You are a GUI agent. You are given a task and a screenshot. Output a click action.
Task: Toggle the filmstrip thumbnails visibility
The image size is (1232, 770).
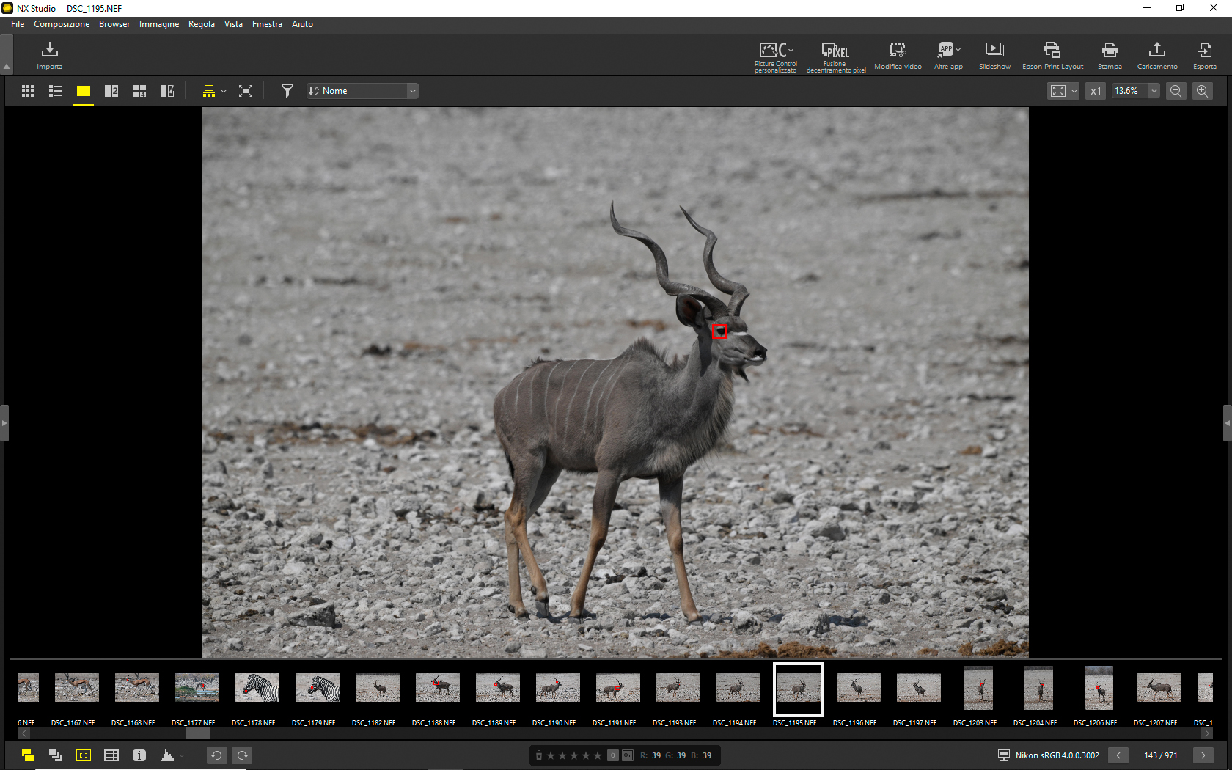tap(27, 755)
